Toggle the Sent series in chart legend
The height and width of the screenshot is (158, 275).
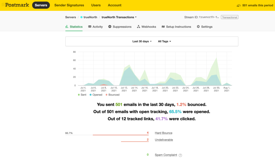click(82, 95)
